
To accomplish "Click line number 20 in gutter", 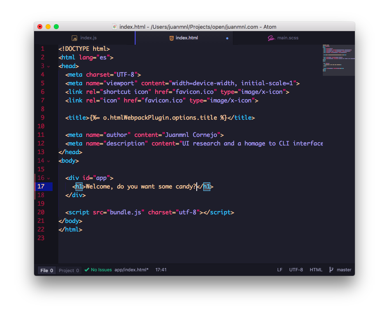I will pyautogui.click(x=41, y=212).
